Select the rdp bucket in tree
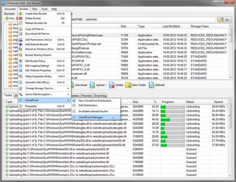The height and width of the screenshot is (182, 236). tap(13, 59)
